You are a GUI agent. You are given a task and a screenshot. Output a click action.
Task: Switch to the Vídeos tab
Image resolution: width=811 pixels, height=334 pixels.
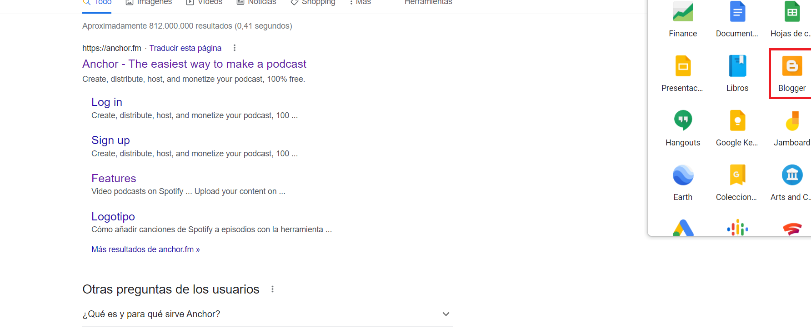coord(205,2)
